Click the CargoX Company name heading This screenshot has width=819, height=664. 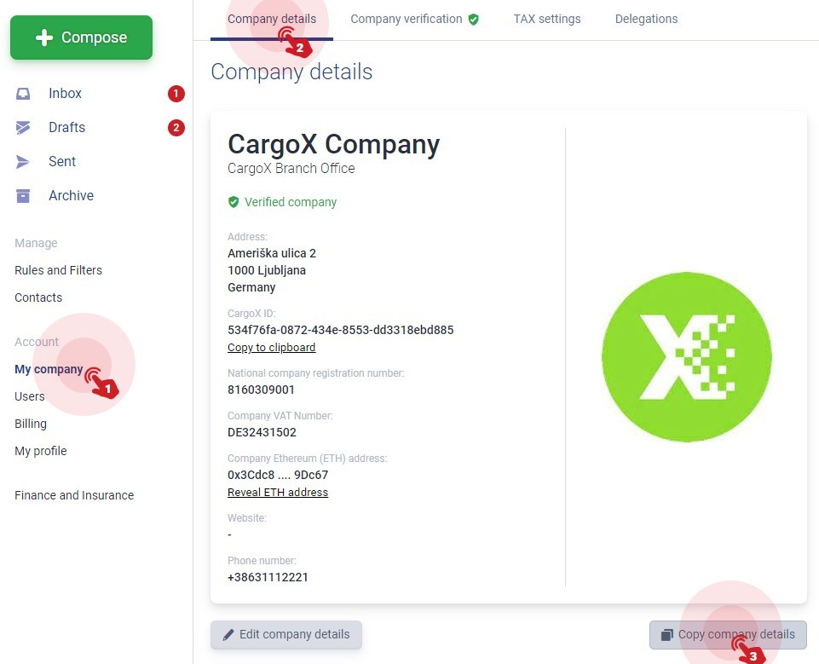334,144
